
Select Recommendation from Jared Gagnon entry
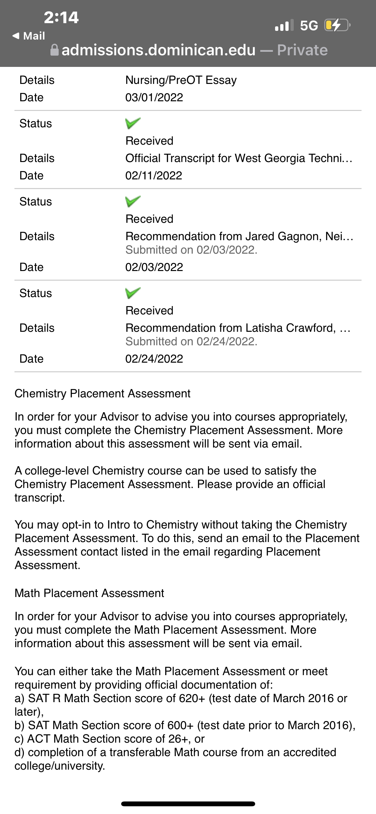[239, 236]
